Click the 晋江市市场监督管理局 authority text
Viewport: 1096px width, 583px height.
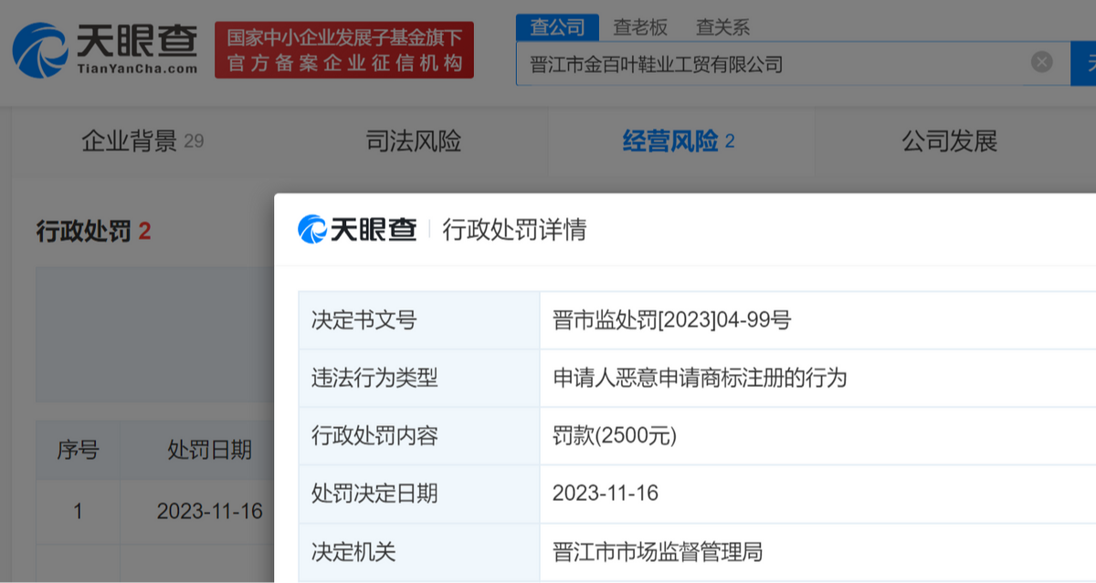coord(657,552)
